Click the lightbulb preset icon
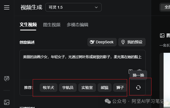170x108 pixels. click(123, 42)
